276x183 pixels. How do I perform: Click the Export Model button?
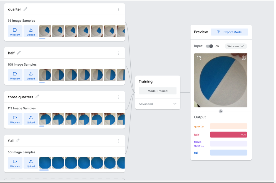pyautogui.click(x=229, y=32)
